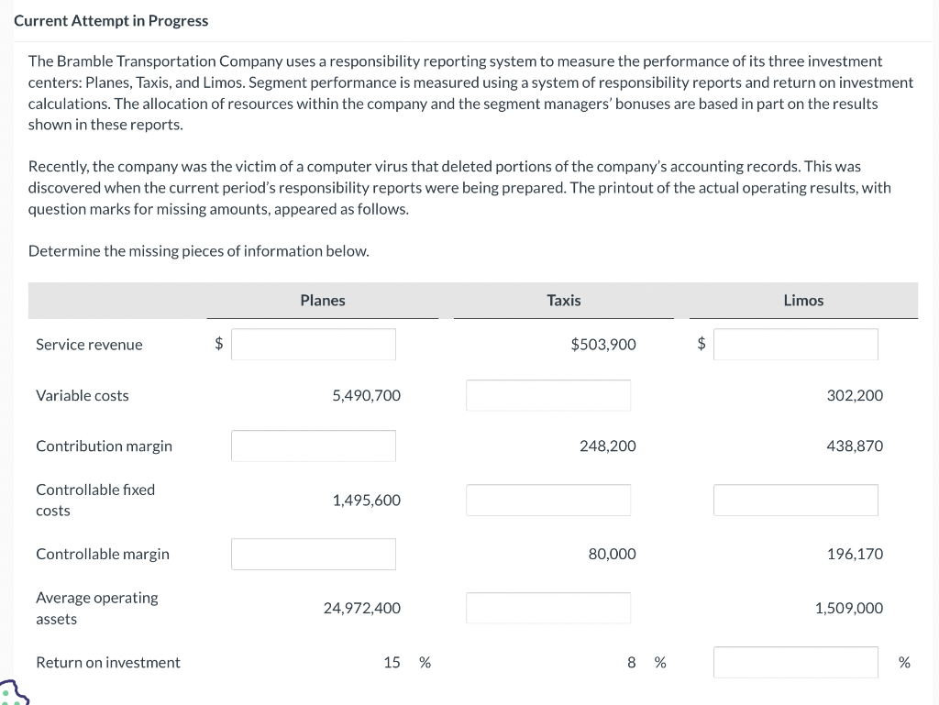Click the Return on investment row label

107,662
